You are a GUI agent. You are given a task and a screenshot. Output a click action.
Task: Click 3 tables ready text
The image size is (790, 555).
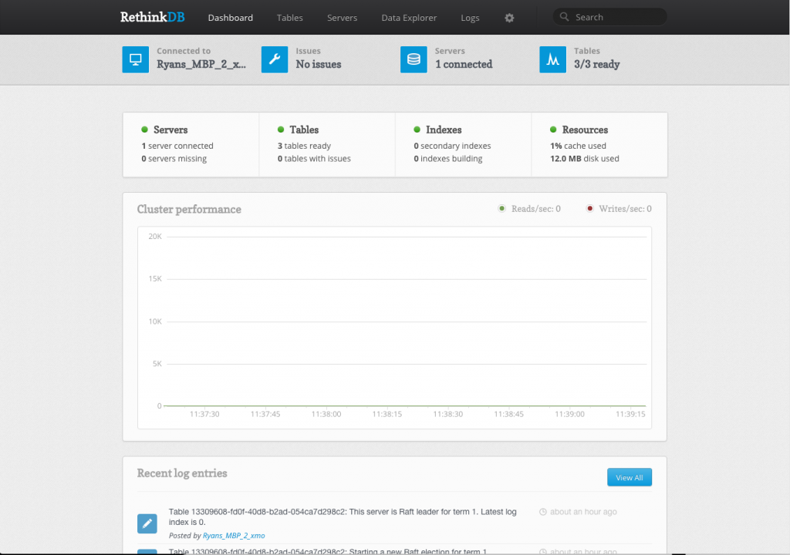pyautogui.click(x=304, y=146)
